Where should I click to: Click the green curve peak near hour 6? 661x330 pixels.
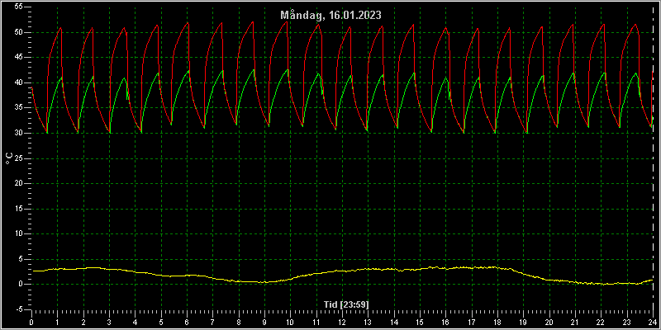coord(188,71)
